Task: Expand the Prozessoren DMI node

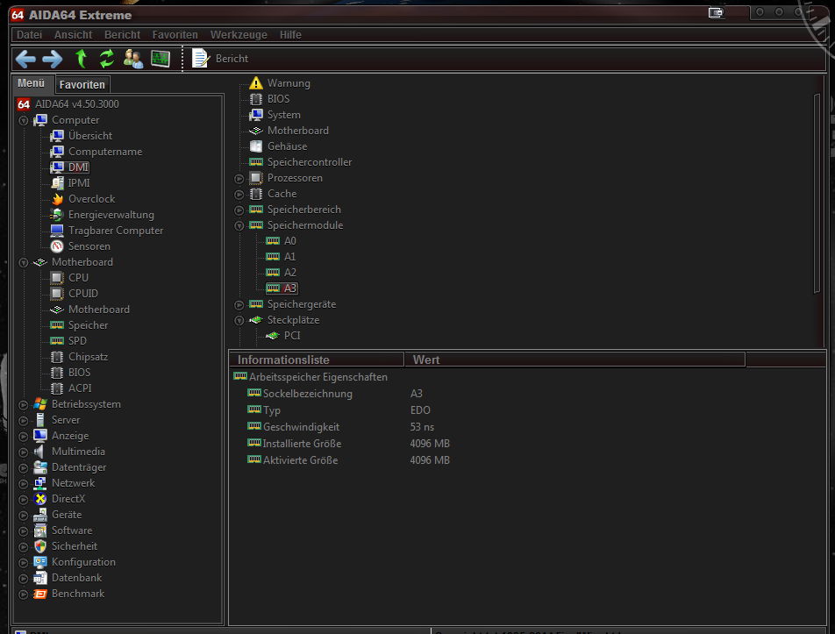Action: coord(239,179)
